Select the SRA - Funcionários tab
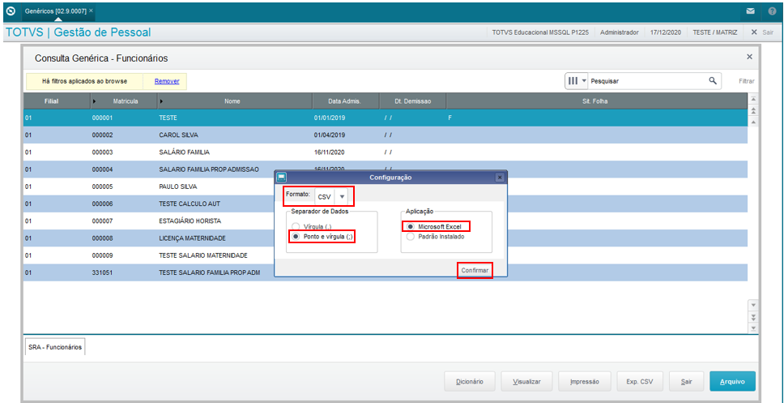The image size is (784, 403). [x=55, y=347]
